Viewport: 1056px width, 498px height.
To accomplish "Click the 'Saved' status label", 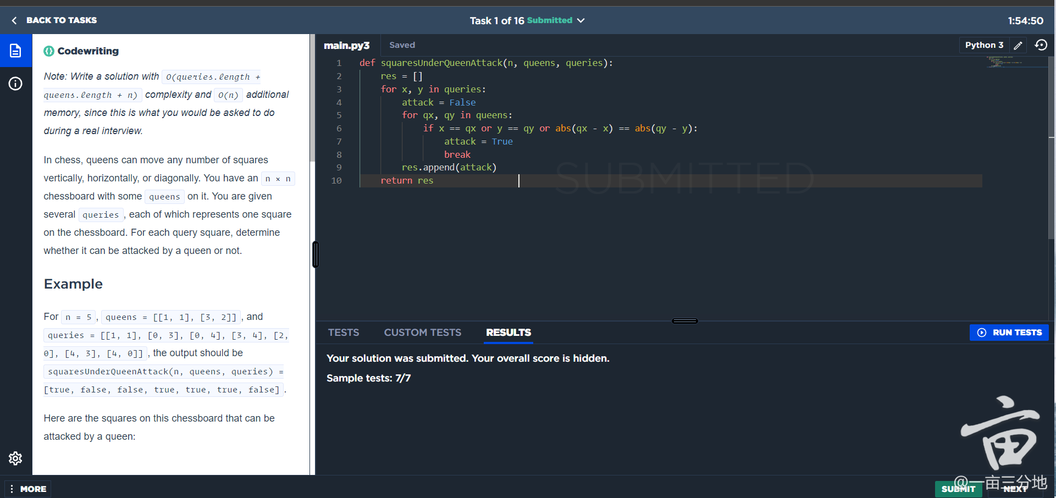I will tap(402, 45).
